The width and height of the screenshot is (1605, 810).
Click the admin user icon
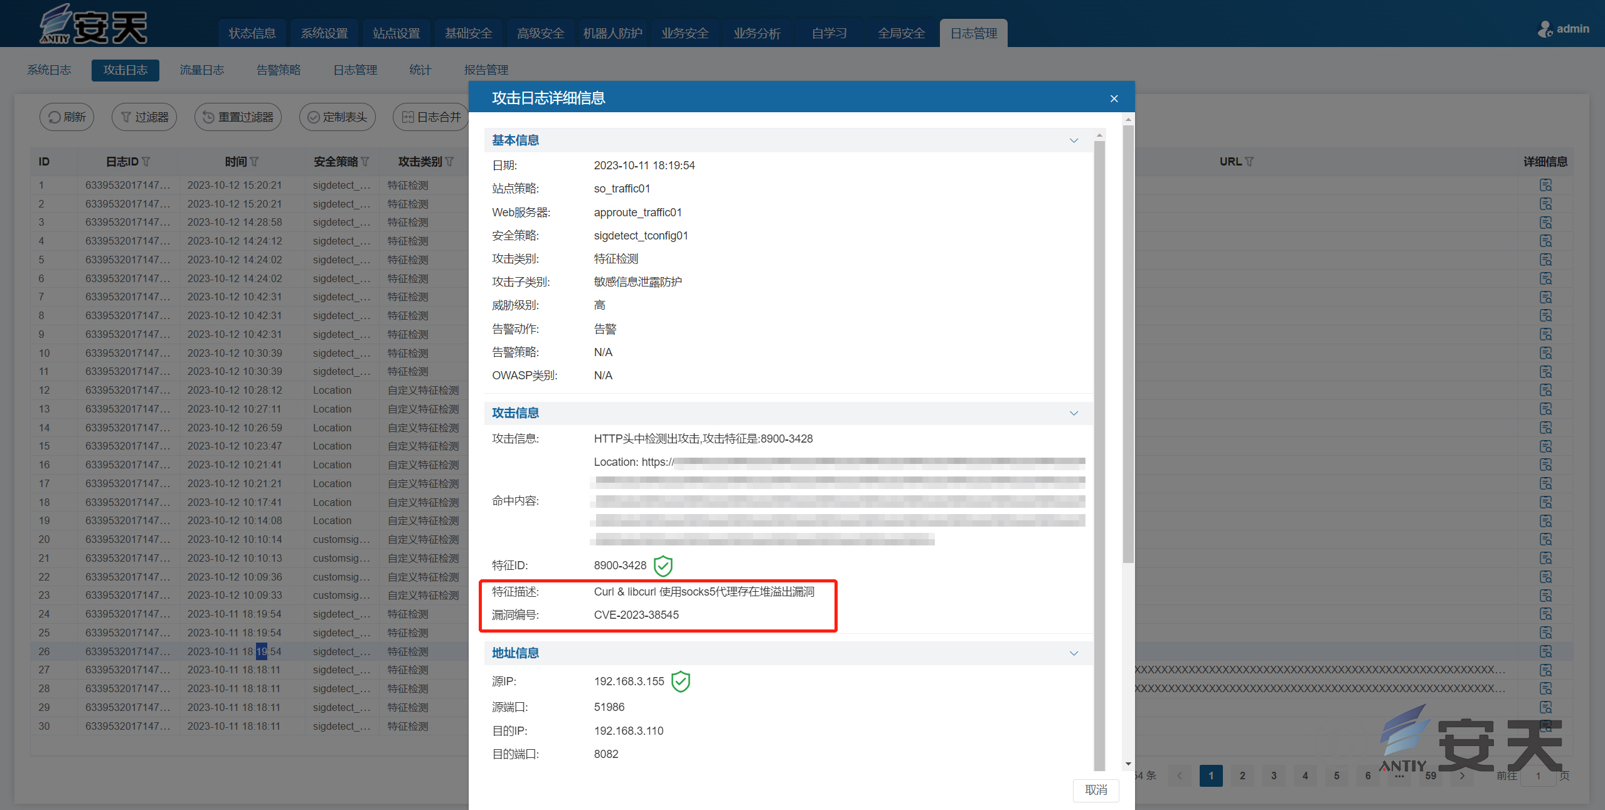[1544, 29]
